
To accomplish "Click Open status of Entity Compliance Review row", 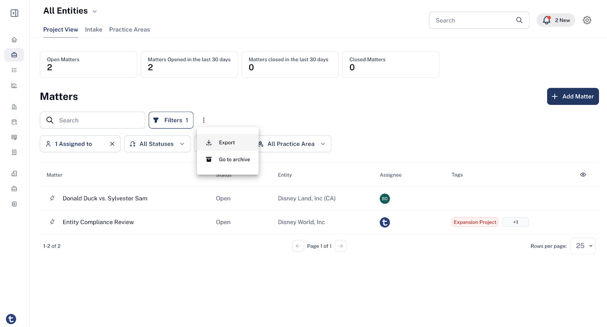I will coord(223,222).
